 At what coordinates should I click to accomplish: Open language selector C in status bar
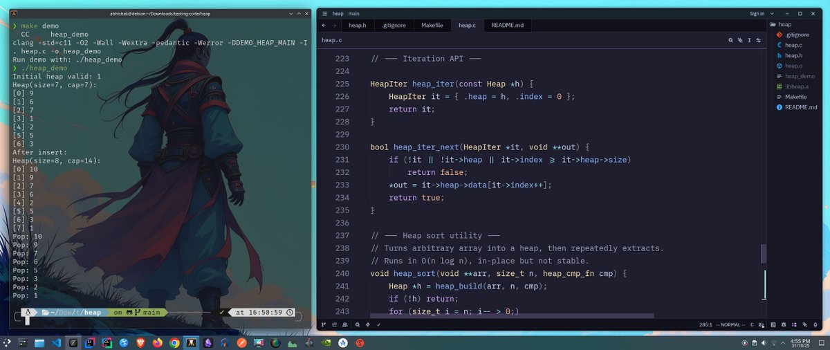752,324
